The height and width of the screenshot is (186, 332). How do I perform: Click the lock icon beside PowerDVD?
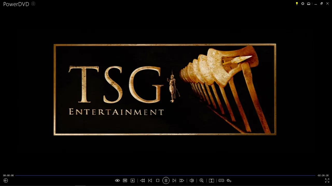(x=33, y=4)
